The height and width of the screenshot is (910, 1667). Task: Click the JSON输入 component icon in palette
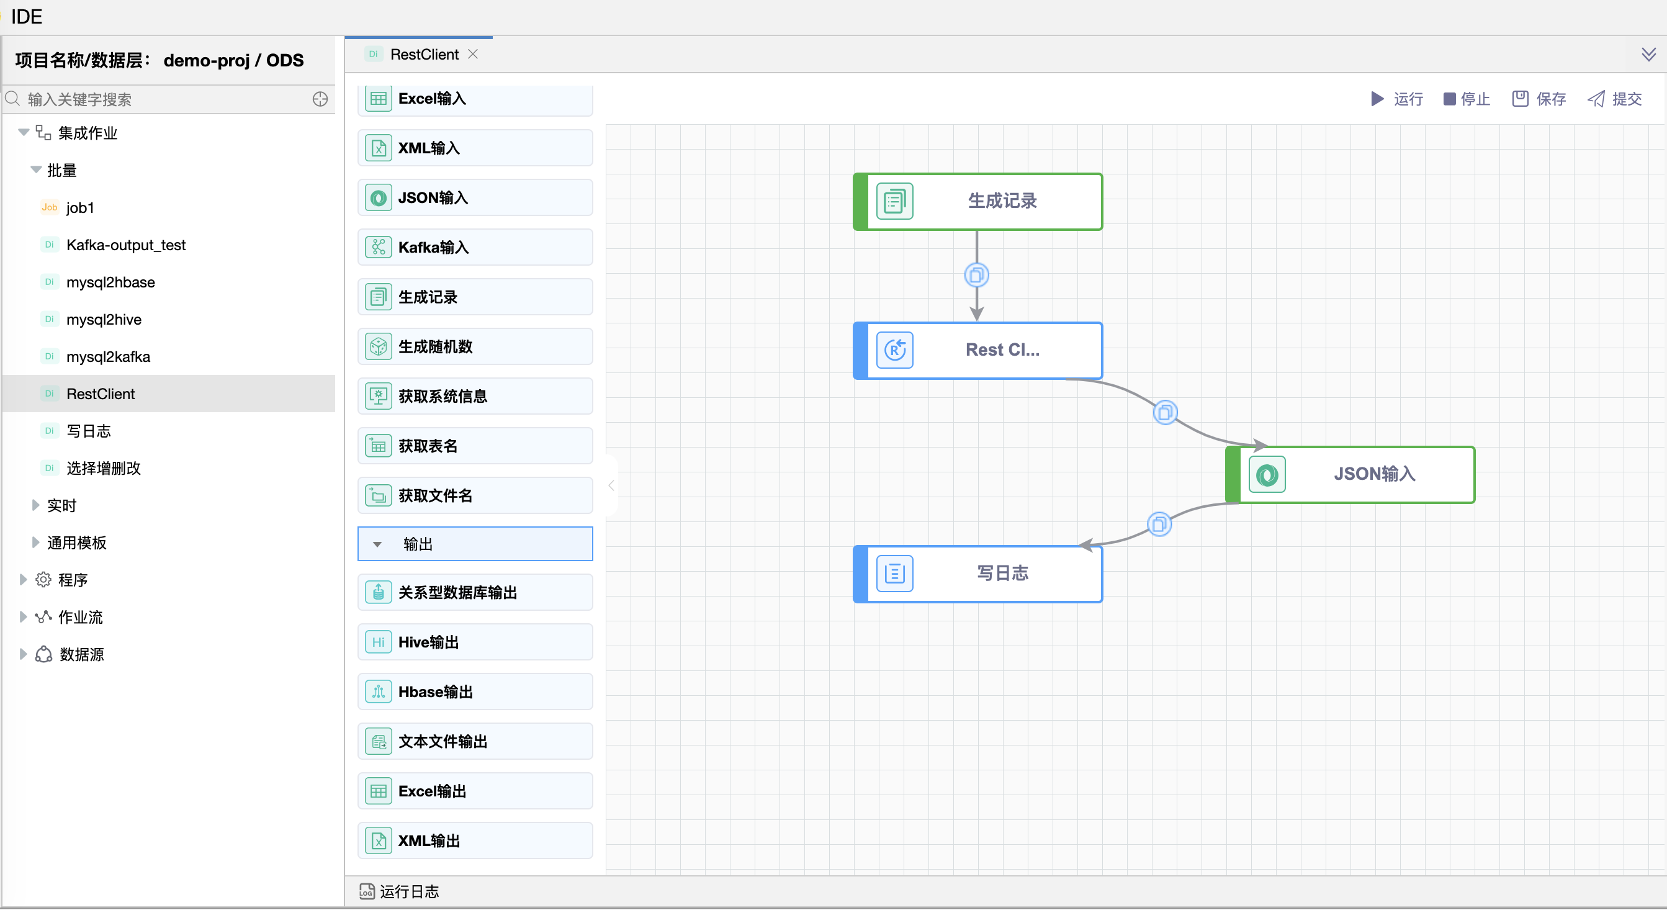click(x=378, y=197)
